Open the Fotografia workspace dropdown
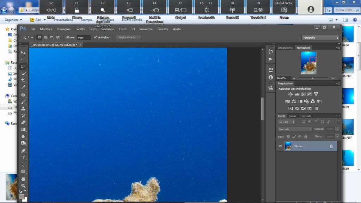 coord(320,37)
